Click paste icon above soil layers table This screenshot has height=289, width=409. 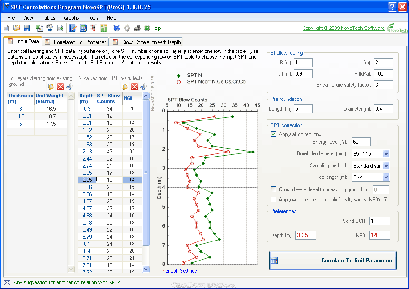click(x=51, y=87)
